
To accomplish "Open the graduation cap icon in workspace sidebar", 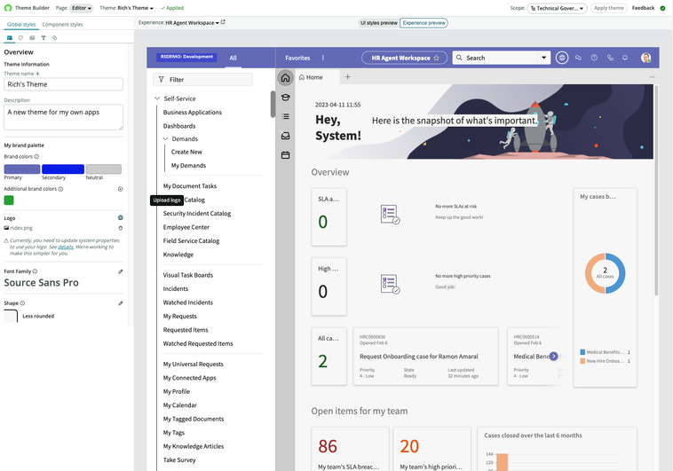I will coord(285,98).
